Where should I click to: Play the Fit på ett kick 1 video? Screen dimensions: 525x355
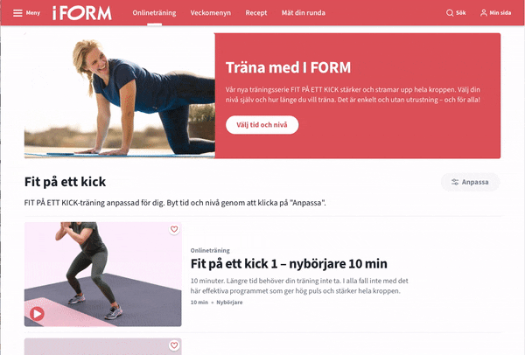(37, 314)
